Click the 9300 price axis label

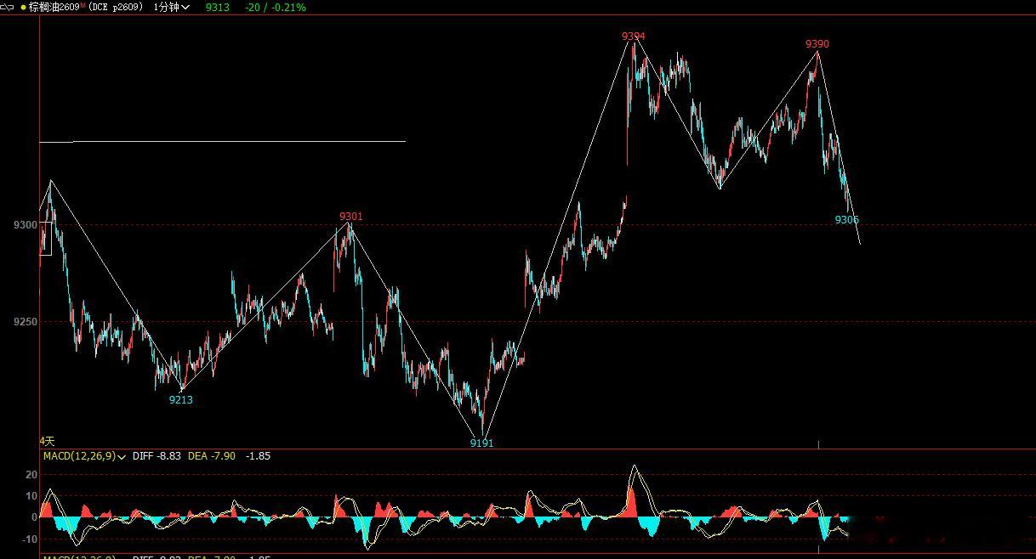pyautogui.click(x=26, y=225)
